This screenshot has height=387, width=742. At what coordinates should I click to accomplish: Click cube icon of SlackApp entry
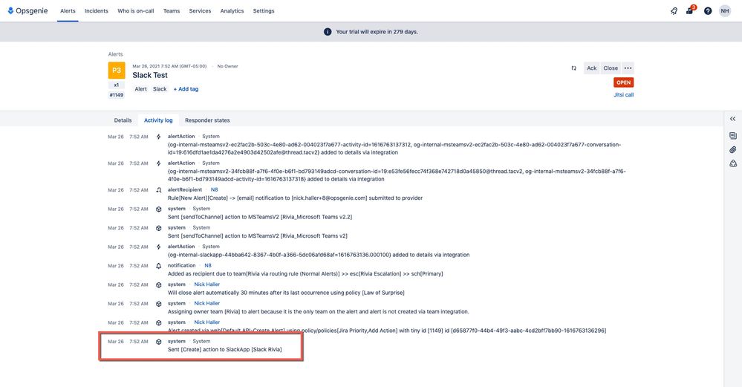click(x=158, y=342)
